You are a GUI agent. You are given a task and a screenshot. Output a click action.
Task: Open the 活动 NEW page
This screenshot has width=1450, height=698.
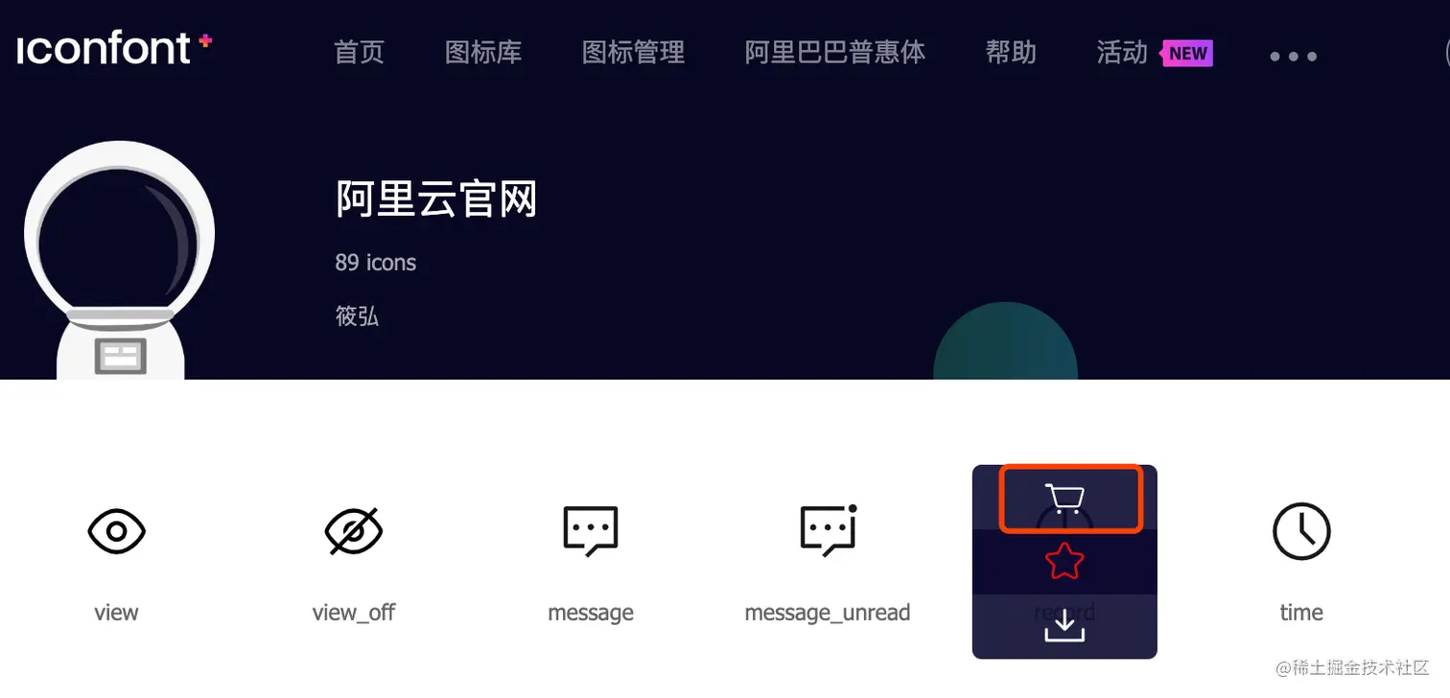[1155, 53]
